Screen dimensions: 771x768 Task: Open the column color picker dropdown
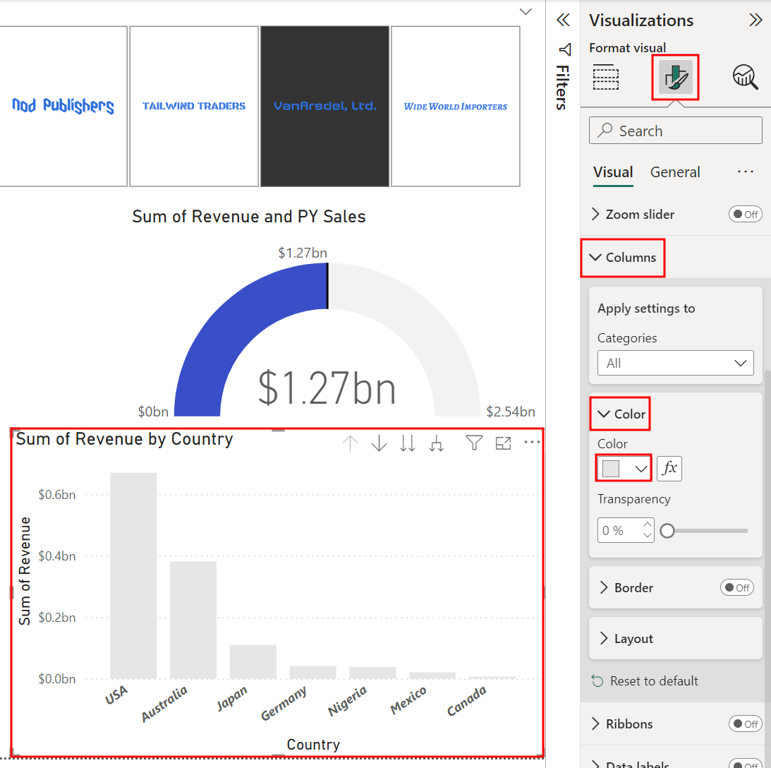624,468
